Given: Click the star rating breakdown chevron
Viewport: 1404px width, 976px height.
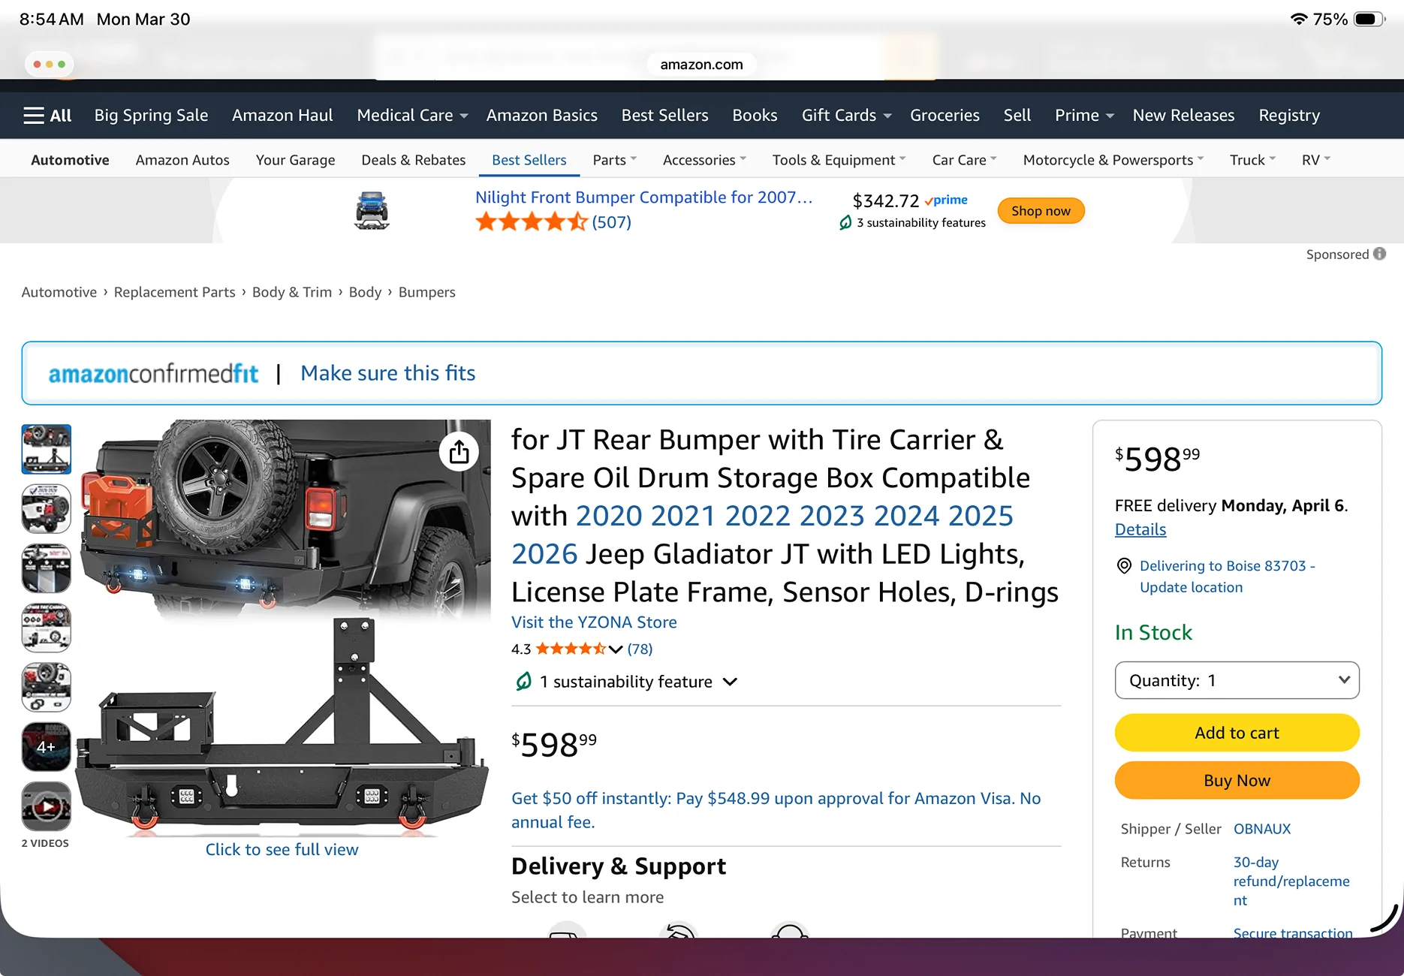Looking at the screenshot, I should pyautogui.click(x=616, y=649).
